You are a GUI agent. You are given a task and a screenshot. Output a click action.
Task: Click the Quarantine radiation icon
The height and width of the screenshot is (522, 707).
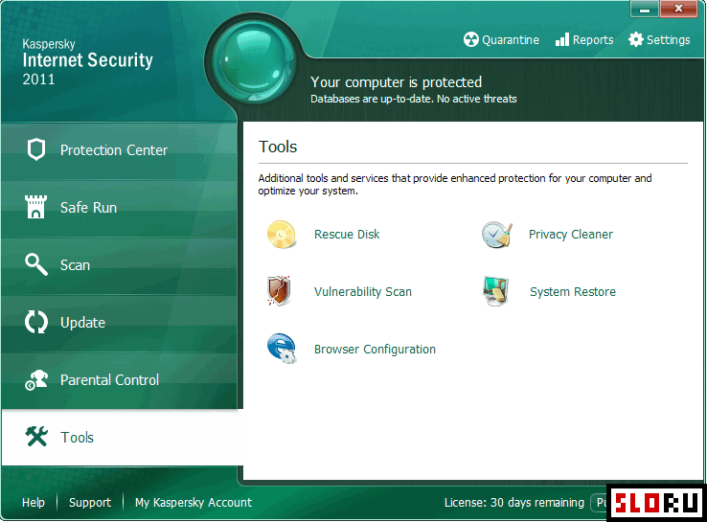[x=470, y=39]
